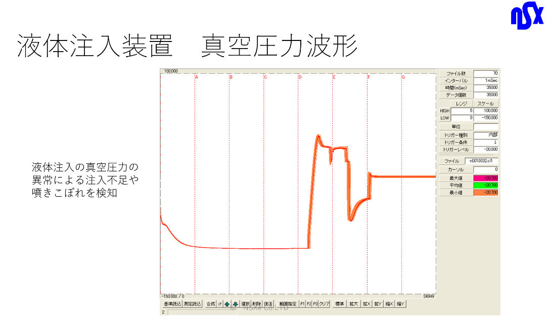Click the 標準 view button
Viewport: 546px width, 316px height.
point(340,304)
